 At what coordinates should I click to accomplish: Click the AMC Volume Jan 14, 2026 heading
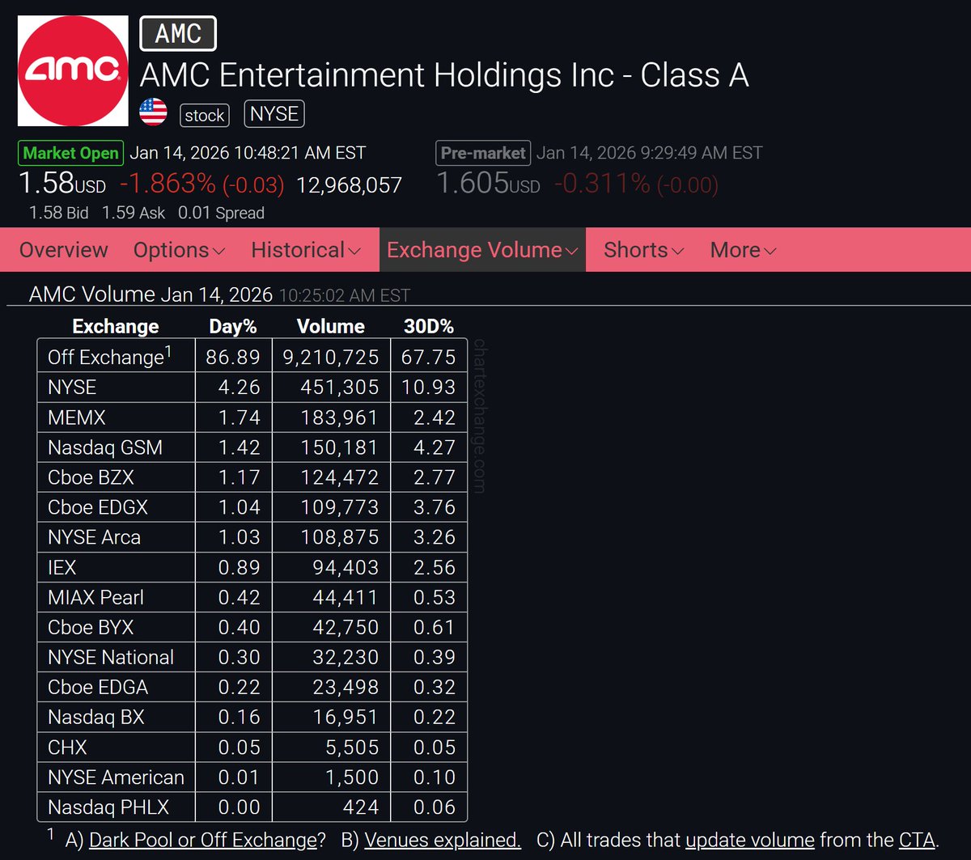[151, 294]
